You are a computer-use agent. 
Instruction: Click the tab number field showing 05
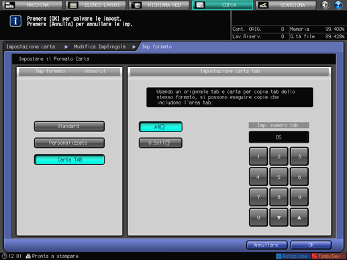coord(279,137)
